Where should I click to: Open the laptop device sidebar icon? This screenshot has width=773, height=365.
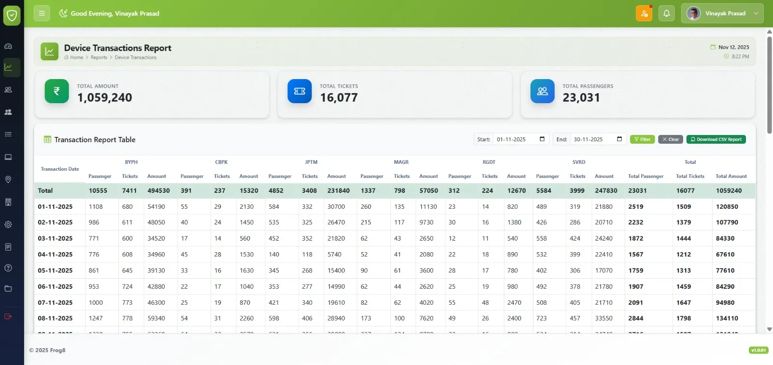click(8, 157)
